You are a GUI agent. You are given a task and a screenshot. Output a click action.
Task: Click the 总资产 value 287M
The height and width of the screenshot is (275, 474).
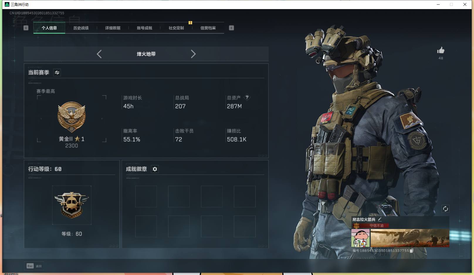point(234,106)
